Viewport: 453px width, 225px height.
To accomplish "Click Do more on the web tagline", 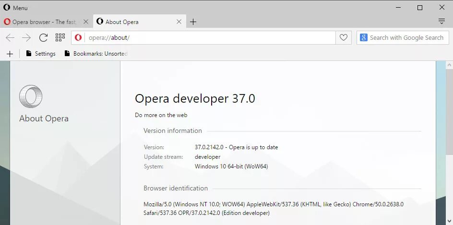I will tap(161, 115).
